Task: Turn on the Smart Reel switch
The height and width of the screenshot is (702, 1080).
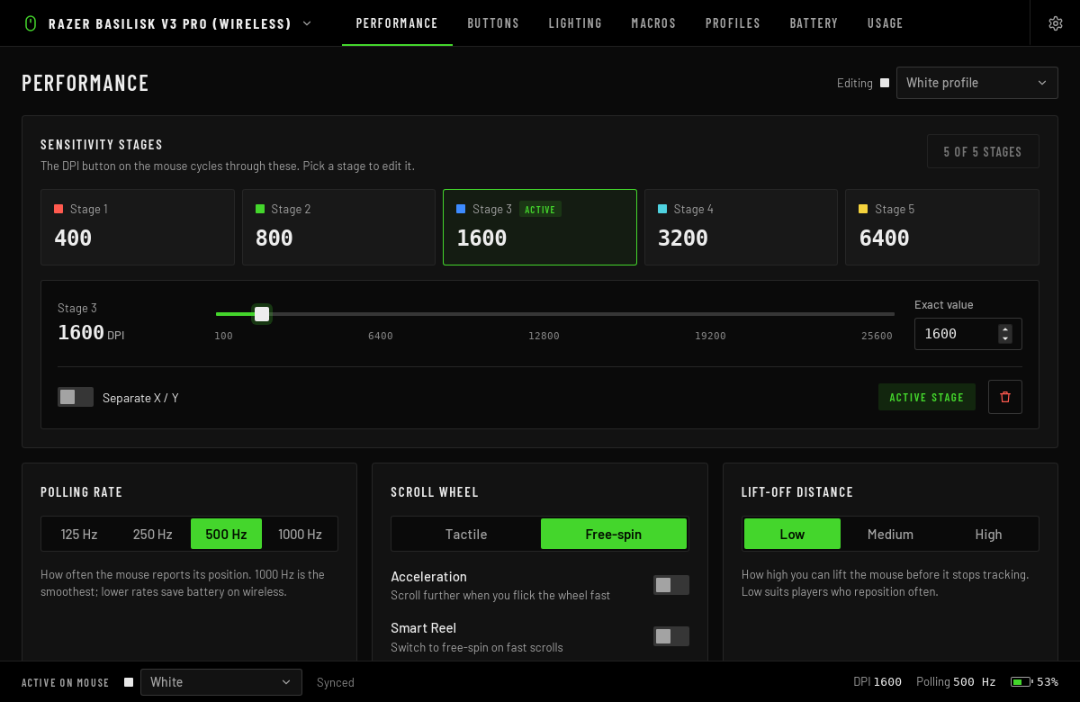Action: pos(671,636)
